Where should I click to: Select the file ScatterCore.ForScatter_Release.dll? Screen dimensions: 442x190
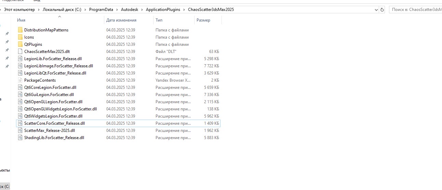click(54, 123)
